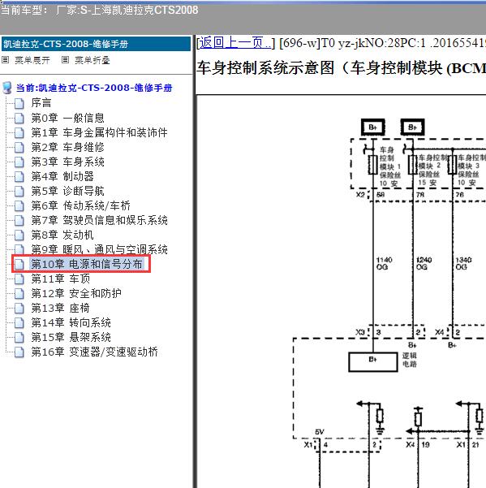The width and height of the screenshot is (486, 488).
Task: Open 第14章 转向系统
Action: pos(71,322)
